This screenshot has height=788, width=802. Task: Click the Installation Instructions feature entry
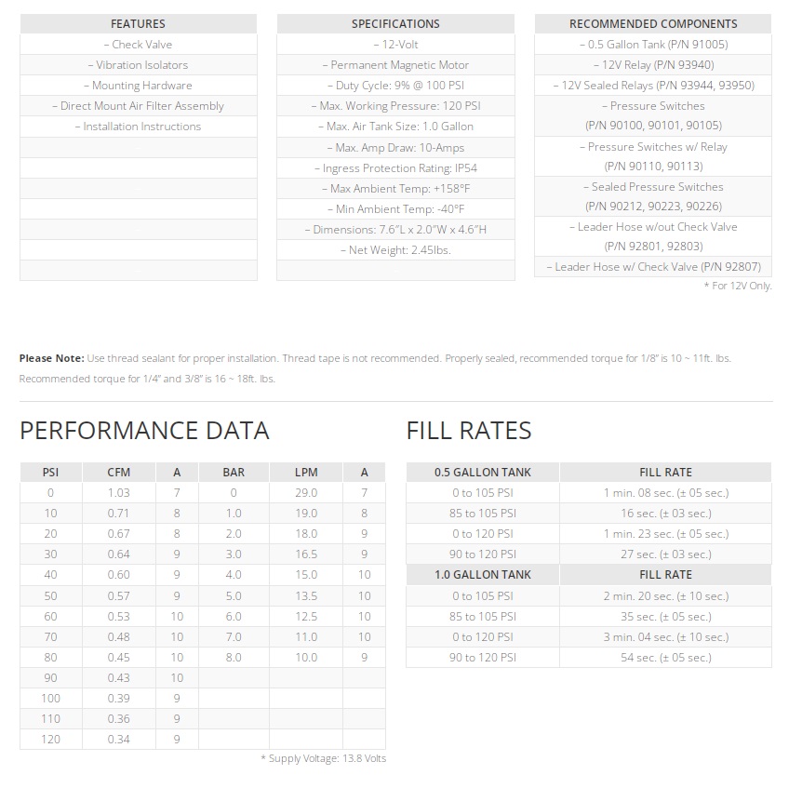(138, 127)
